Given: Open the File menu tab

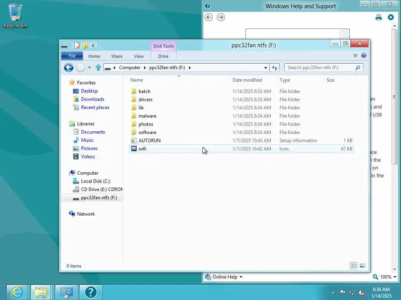Looking at the screenshot, I should coord(72,56).
